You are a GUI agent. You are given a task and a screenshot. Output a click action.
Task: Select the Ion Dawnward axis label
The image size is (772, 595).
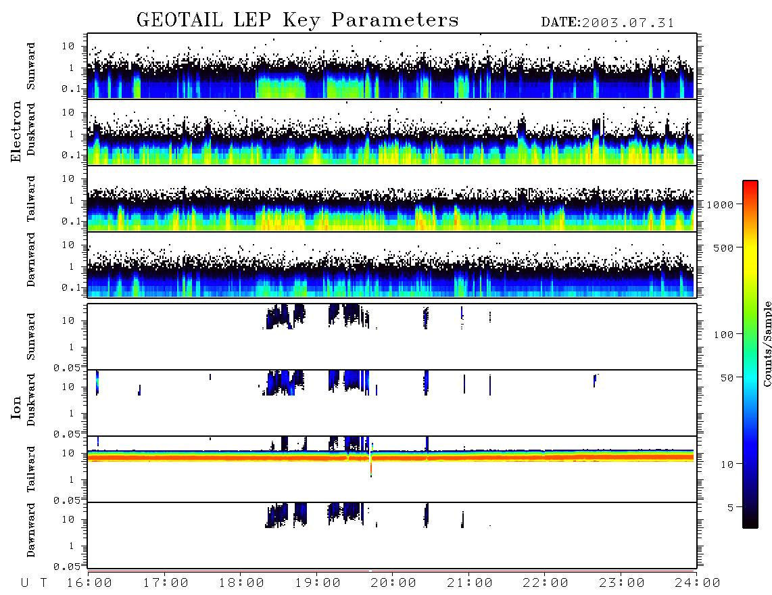[x=31, y=529]
